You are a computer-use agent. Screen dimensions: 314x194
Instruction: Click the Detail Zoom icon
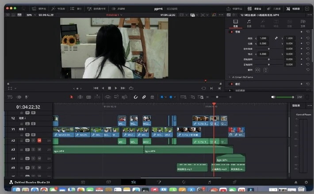(193, 97)
